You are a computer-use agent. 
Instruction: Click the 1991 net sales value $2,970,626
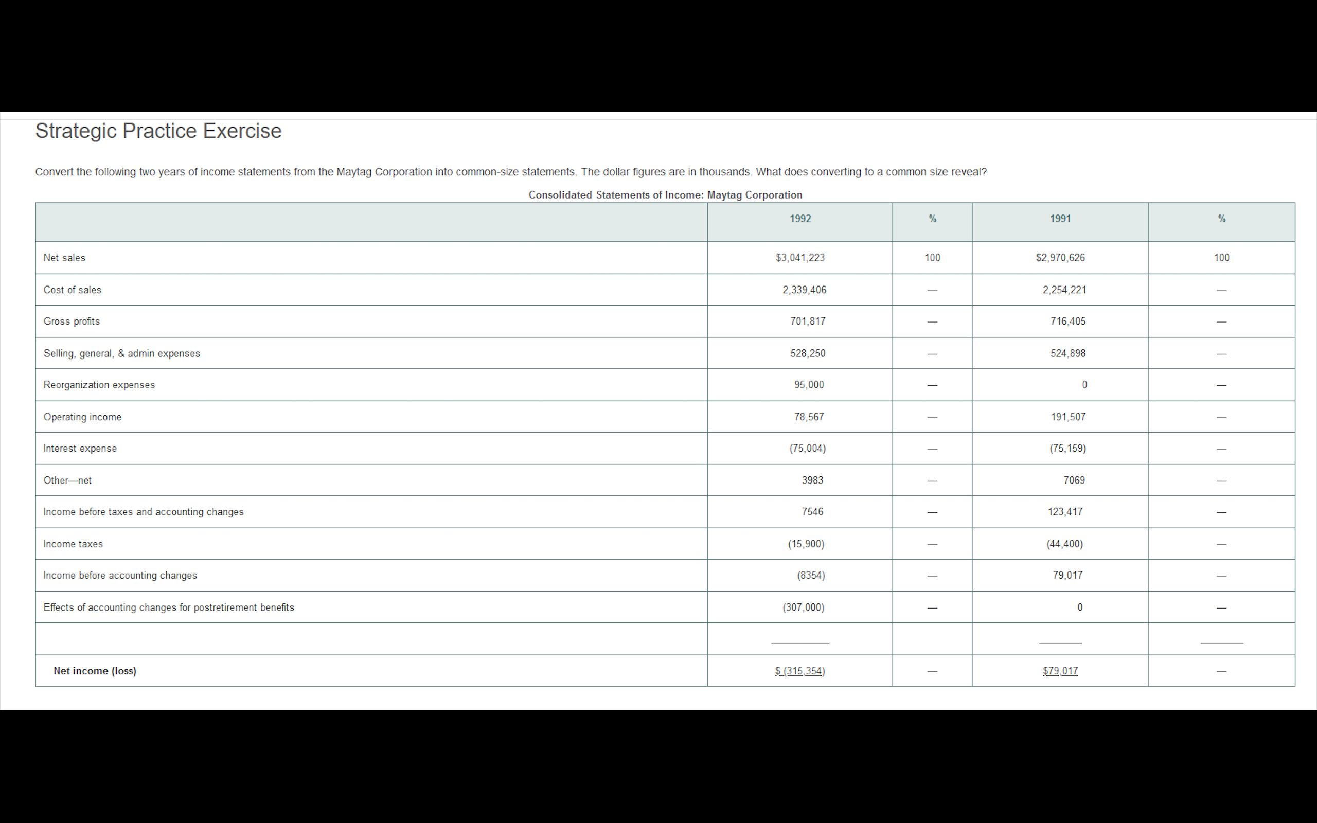coord(1060,258)
